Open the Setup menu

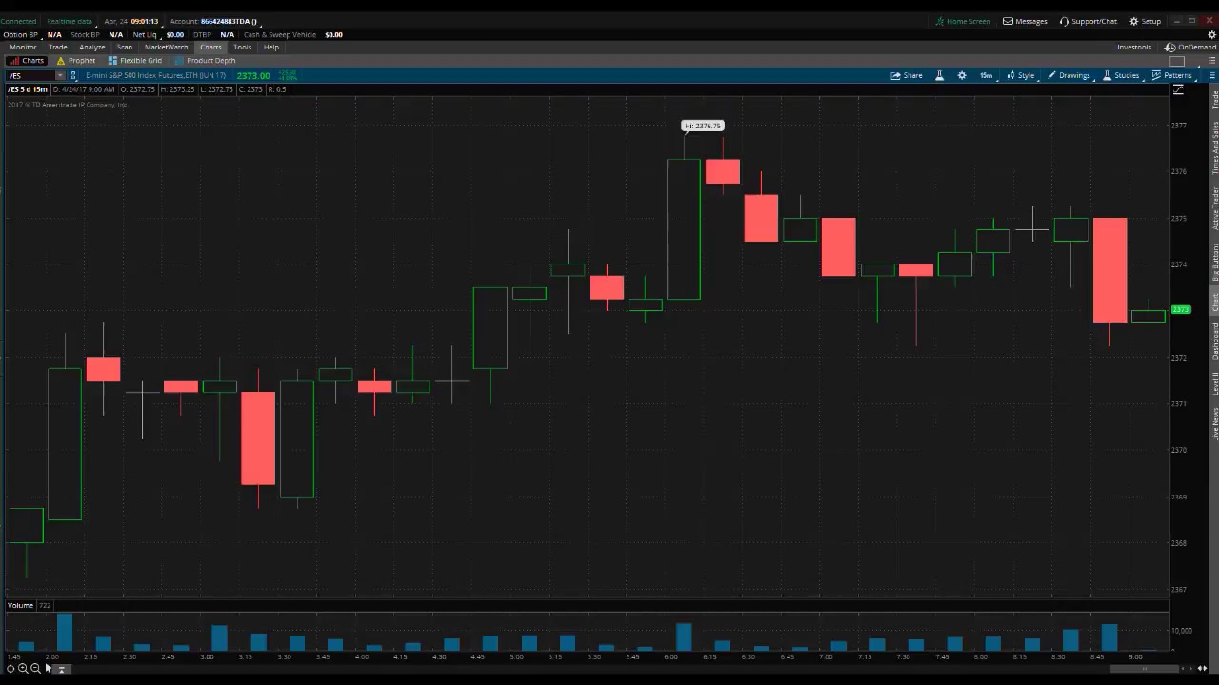coord(1146,21)
